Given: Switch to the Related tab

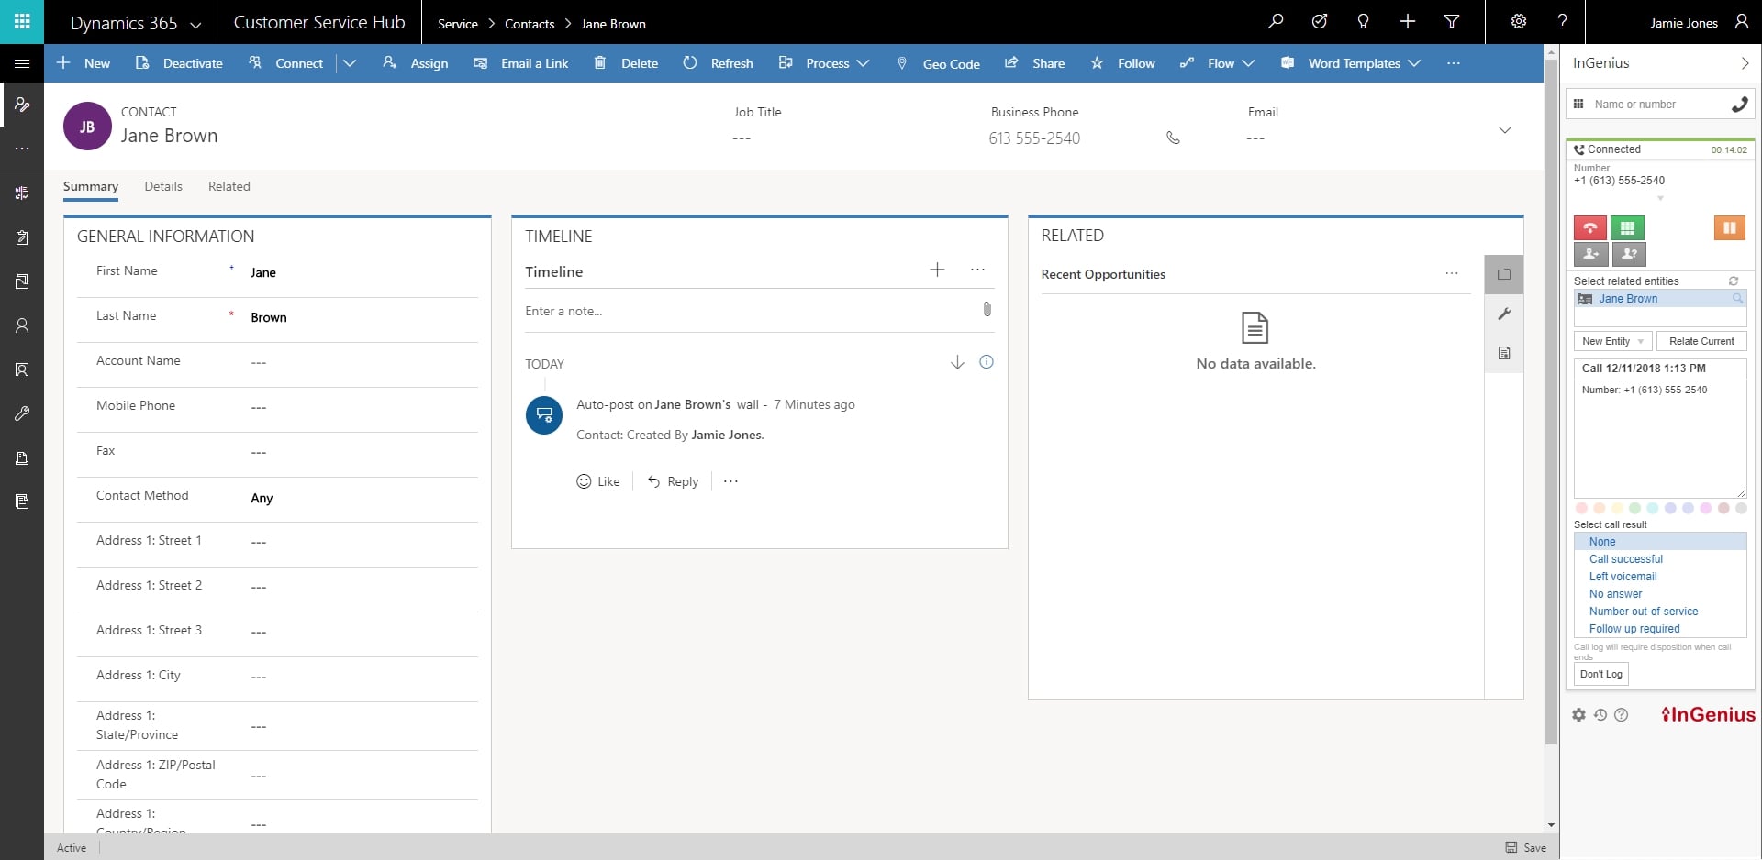Looking at the screenshot, I should [229, 186].
